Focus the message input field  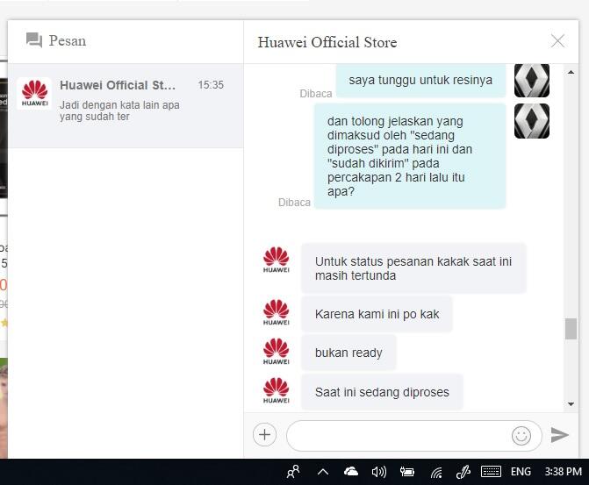pyautogui.click(x=414, y=436)
